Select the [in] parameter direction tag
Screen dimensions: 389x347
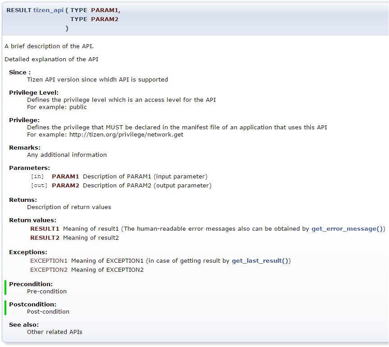(x=38, y=176)
